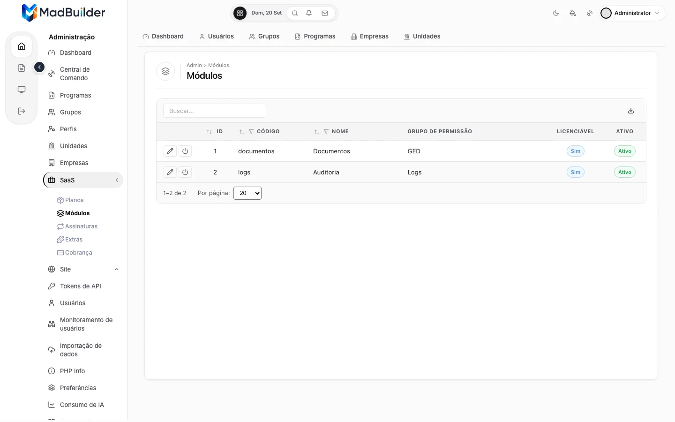Click the Ativo badge for logs

click(625, 172)
